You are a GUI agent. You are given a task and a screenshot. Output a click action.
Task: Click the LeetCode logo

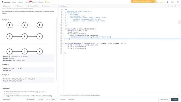point(6,2)
